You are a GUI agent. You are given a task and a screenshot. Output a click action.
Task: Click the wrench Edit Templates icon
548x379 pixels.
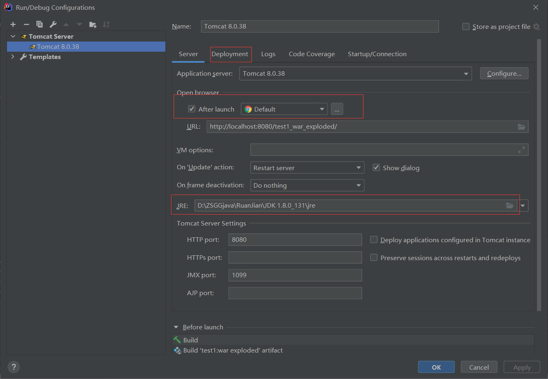pos(53,24)
